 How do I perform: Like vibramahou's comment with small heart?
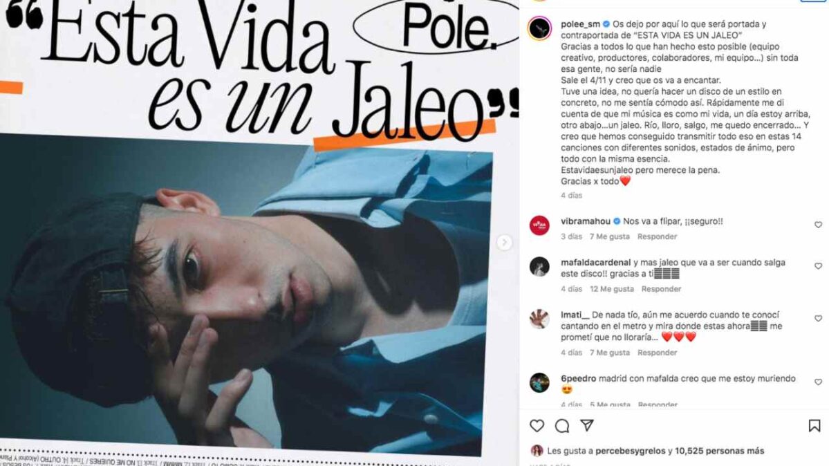818,225
